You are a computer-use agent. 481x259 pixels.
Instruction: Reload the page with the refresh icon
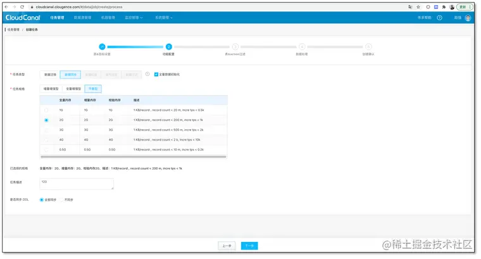tap(22, 7)
